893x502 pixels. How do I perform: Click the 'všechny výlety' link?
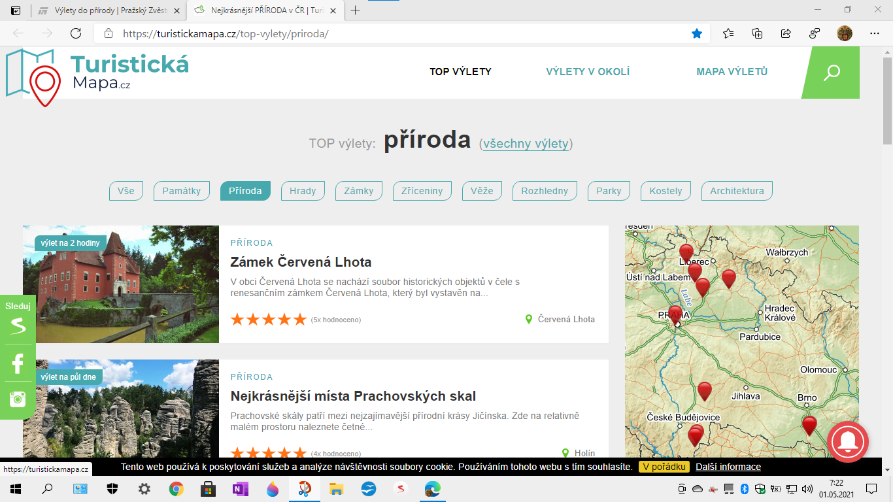point(526,144)
